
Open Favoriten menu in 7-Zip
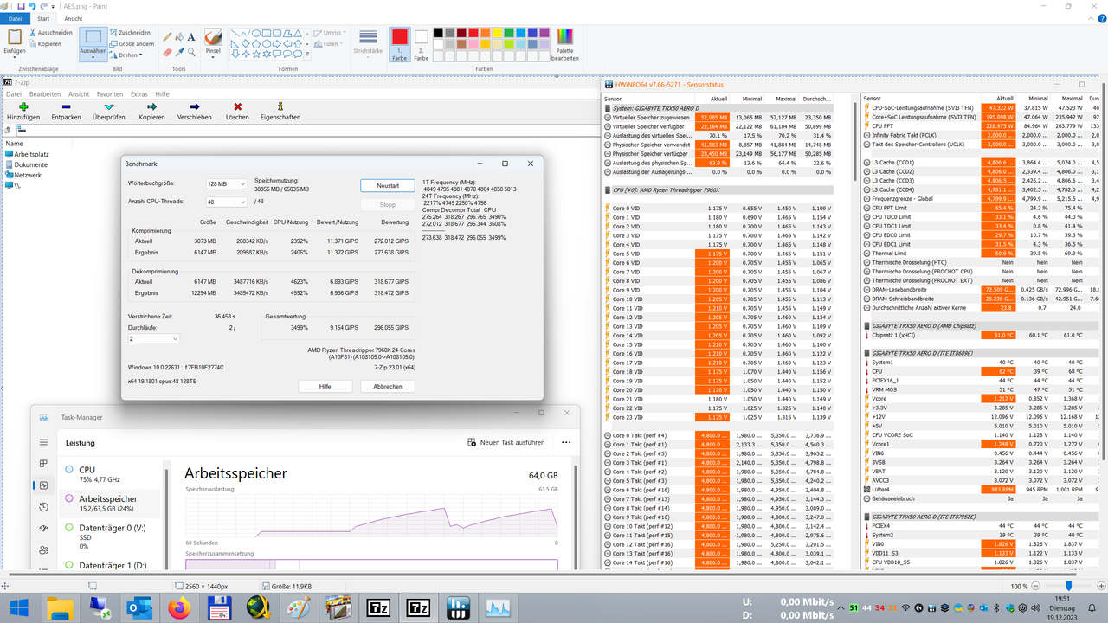(x=110, y=94)
